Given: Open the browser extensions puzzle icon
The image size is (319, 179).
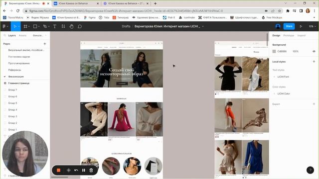Looking at the screenshot, I should [x=288, y=11].
